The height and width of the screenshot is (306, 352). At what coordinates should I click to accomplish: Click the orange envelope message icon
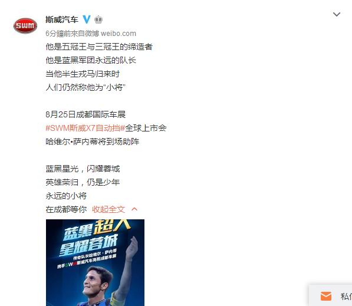click(x=326, y=296)
